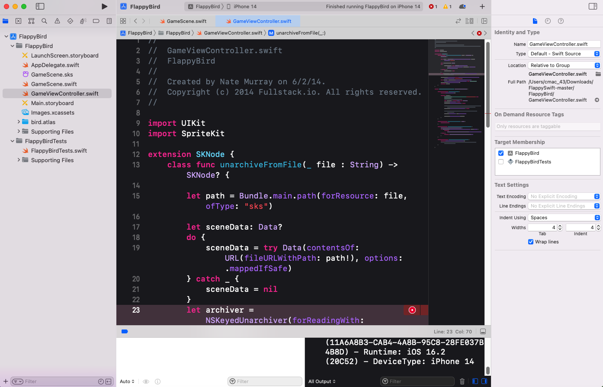Expand Supporting Files under FlappyBird

tap(19, 131)
